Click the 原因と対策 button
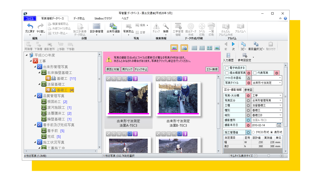Image resolution: width=322 pixels, height=181 pixels. [x=112, y=69]
